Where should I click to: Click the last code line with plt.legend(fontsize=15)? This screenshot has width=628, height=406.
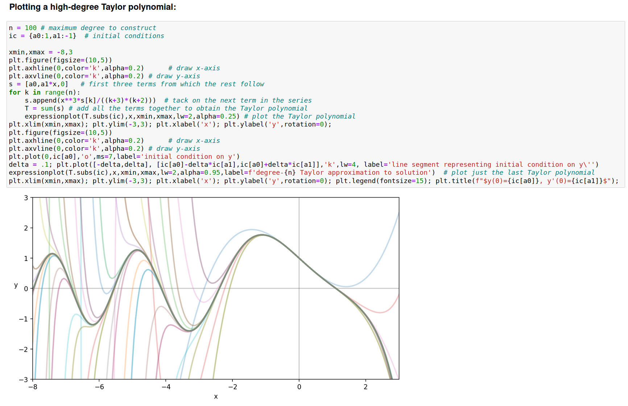[314, 181]
